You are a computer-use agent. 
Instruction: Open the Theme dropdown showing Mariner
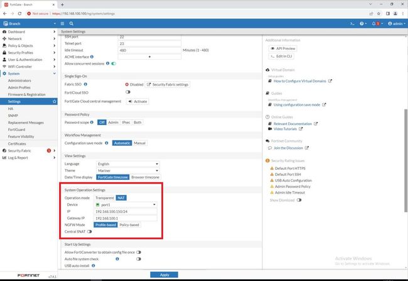128,170
